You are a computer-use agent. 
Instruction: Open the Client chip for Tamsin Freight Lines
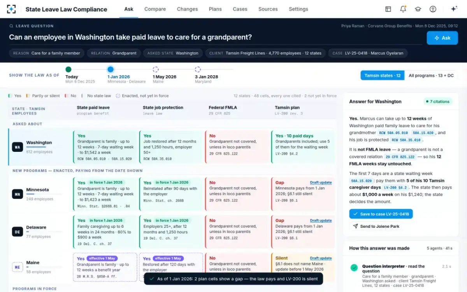coord(265,53)
